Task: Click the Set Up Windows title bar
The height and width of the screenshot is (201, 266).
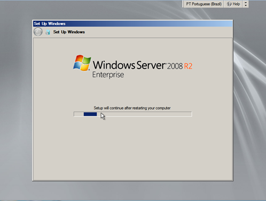Action: (x=132, y=23)
